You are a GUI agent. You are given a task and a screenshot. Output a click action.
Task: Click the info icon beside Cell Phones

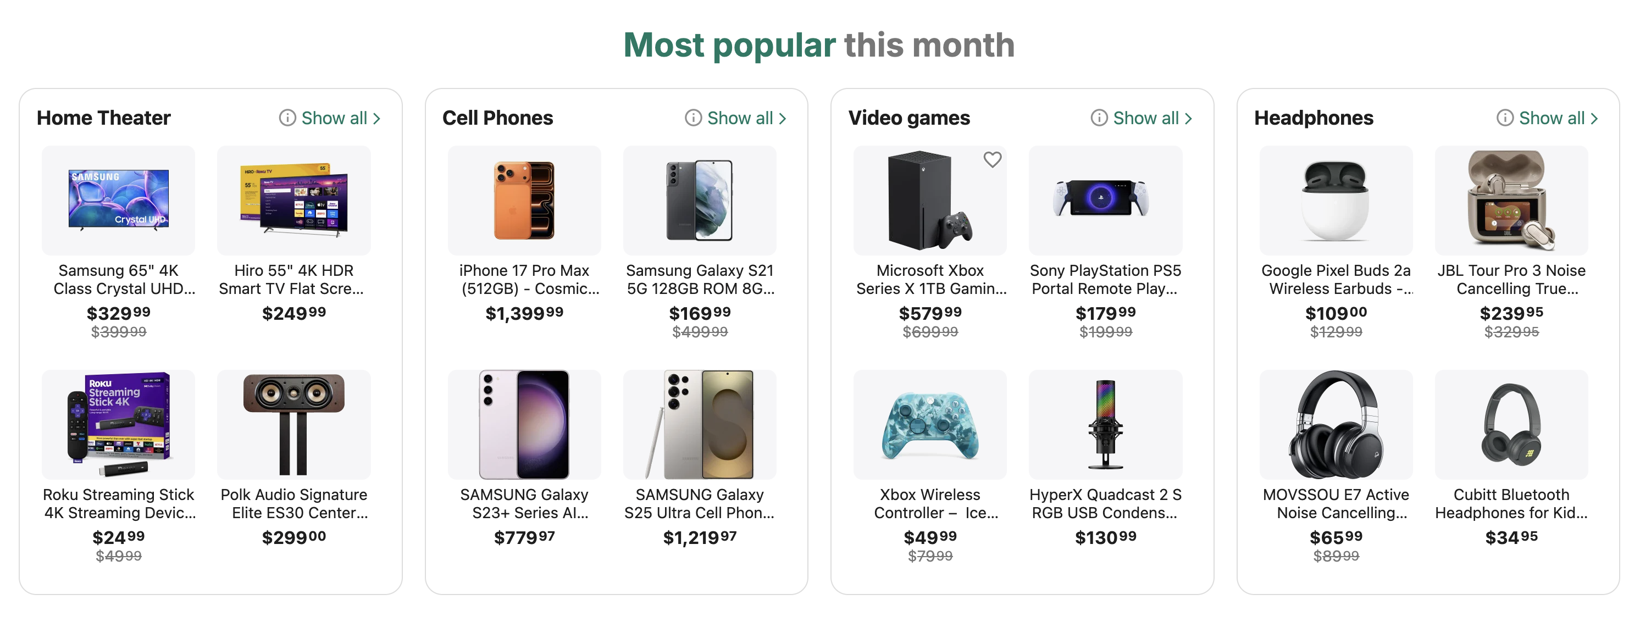coord(692,118)
